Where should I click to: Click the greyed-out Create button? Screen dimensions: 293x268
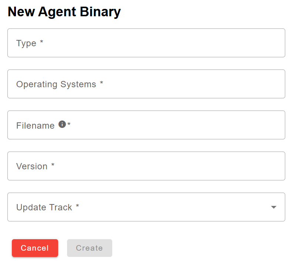click(x=90, y=248)
